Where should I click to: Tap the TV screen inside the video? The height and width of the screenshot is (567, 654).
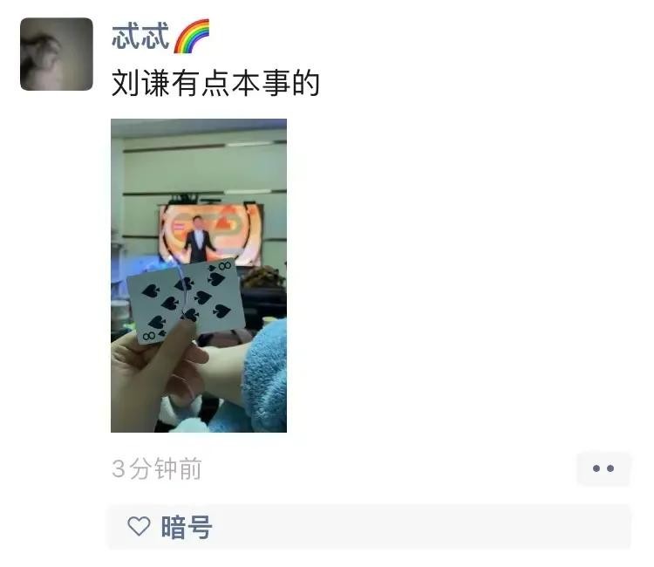coord(211,234)
